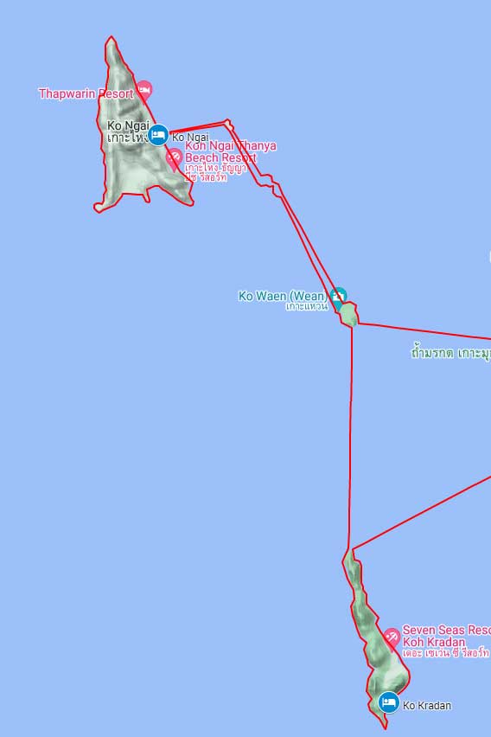Click the northern tip of Ko Ngai island
This screenshot has height=737, width=491.
point(111,40)
